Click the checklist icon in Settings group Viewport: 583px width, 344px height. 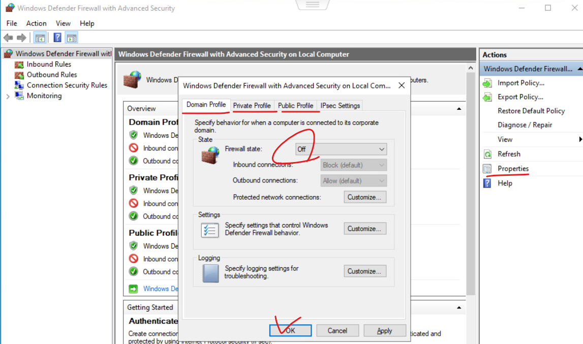pos(209,230)
